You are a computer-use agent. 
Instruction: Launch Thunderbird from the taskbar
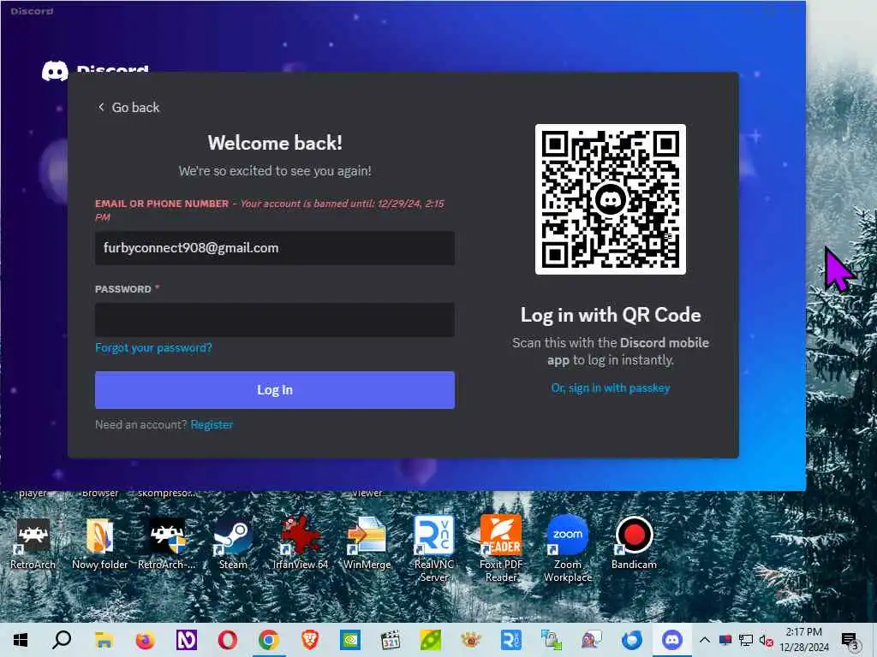coord(632,640)
